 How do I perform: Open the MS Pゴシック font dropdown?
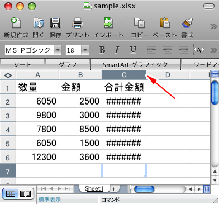pyautogui.click(x=58, y=50)
